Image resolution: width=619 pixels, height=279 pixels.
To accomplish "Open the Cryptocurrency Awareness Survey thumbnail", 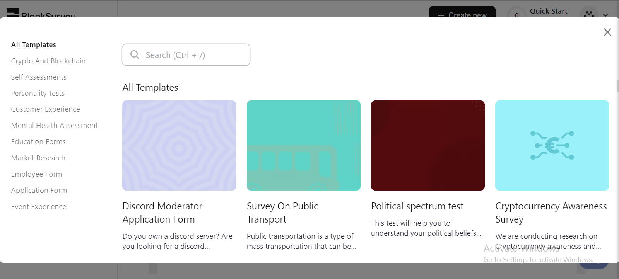I will [552, 145].
